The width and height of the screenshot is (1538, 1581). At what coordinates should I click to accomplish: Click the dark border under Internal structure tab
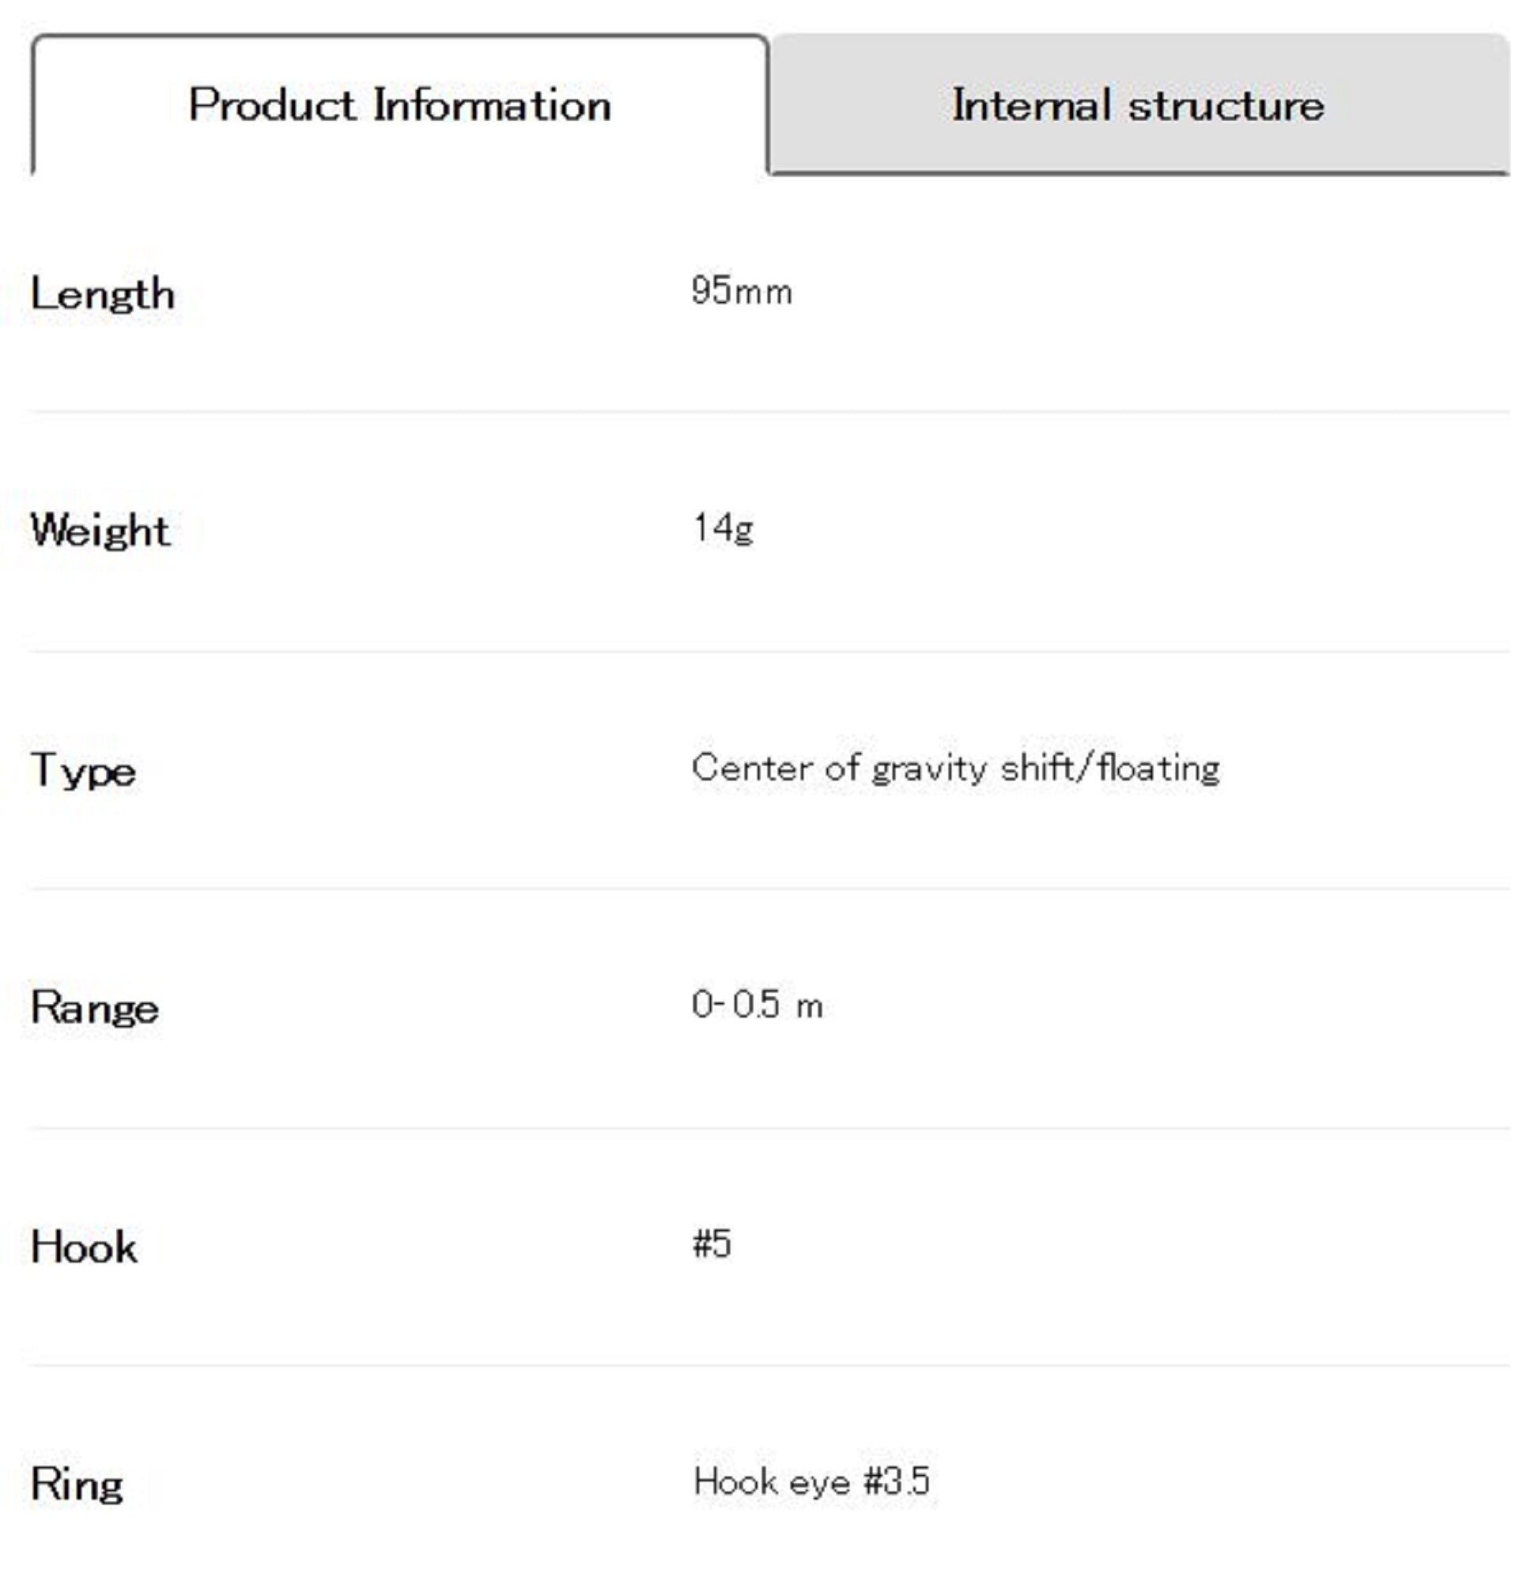tap(1139, 172)
